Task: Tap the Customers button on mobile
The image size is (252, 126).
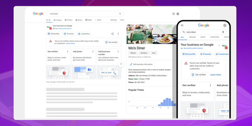Action: [x=222, y=54]
